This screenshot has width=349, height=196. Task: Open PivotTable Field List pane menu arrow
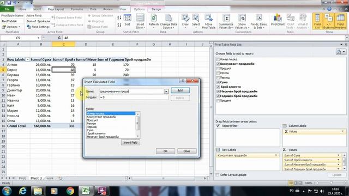(341, 45)
